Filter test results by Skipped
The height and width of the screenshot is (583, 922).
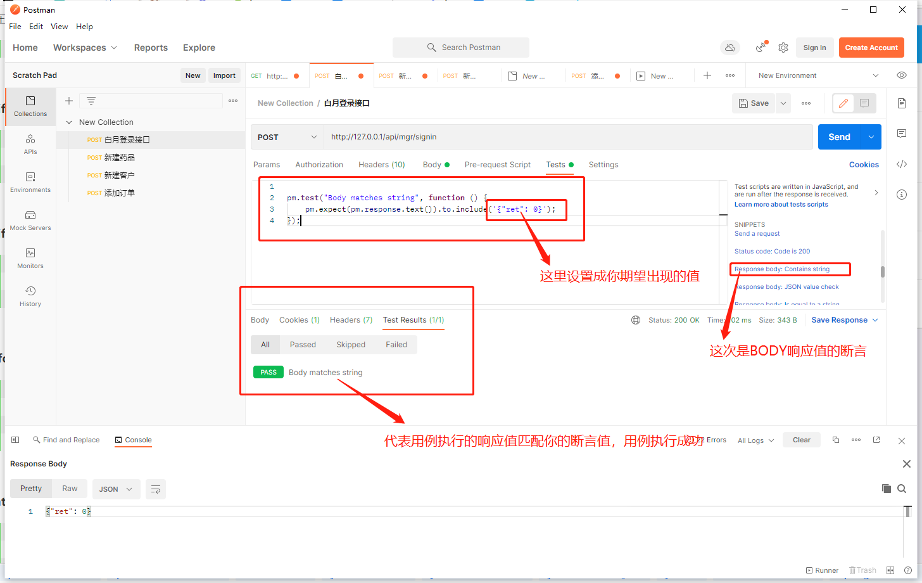click(351, 345)
